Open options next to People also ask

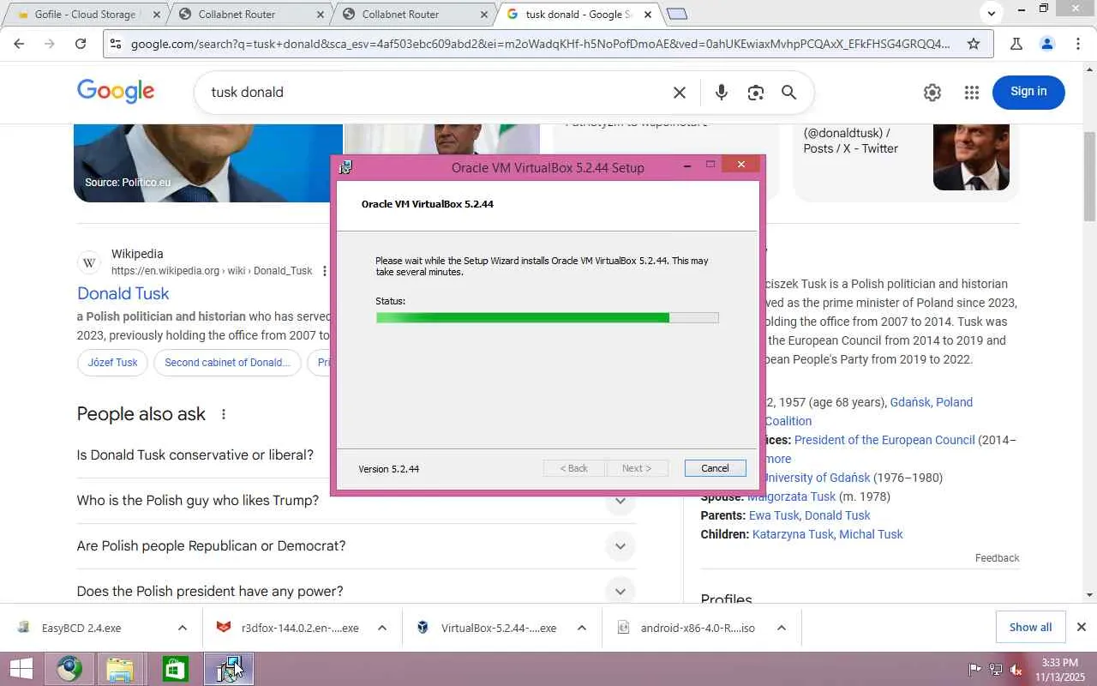pyautogui.click(x=224, y=414)
